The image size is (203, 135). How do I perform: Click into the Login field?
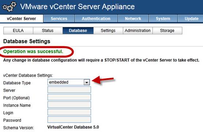pyautogui.click(x=69, y=112)
